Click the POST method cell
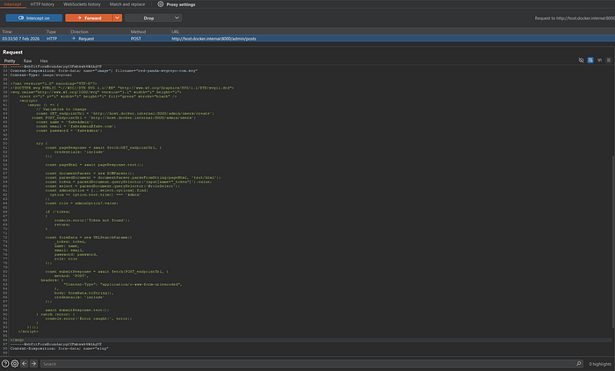 [x=135, y=39]
